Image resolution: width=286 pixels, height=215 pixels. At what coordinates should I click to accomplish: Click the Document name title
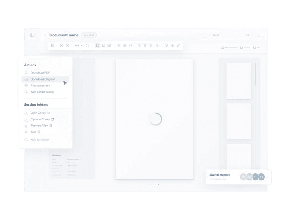point(64,35)
